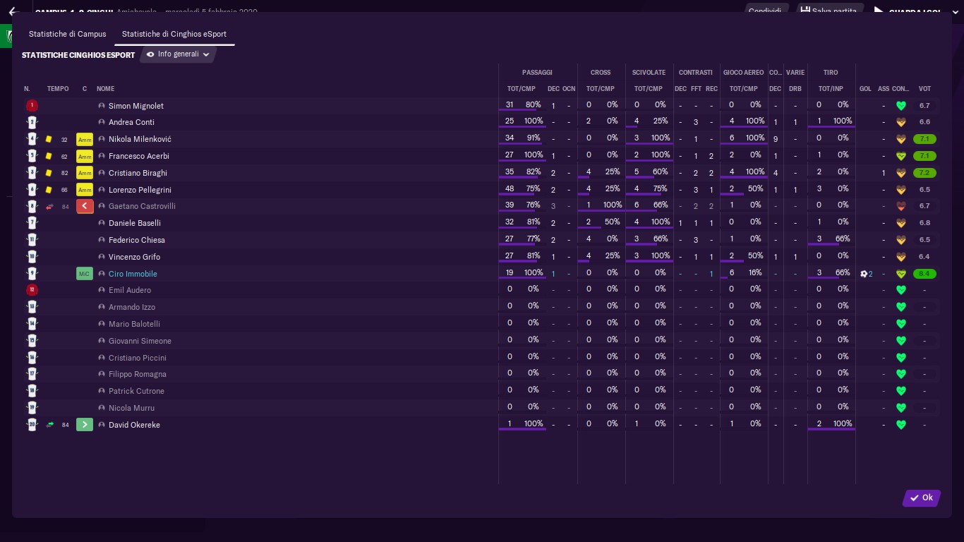Click Emil Audero's red goalkeeper shirt icon

point(32,290)
